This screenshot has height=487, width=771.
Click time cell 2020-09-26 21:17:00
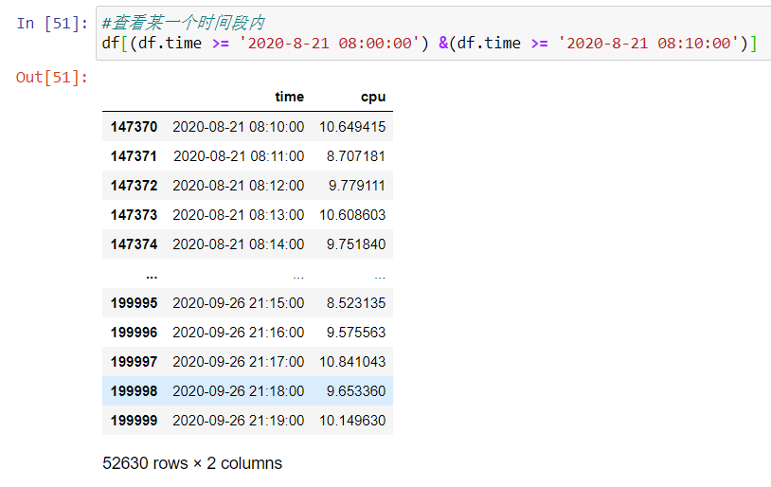pyautogui.click(x=239, y=362)
